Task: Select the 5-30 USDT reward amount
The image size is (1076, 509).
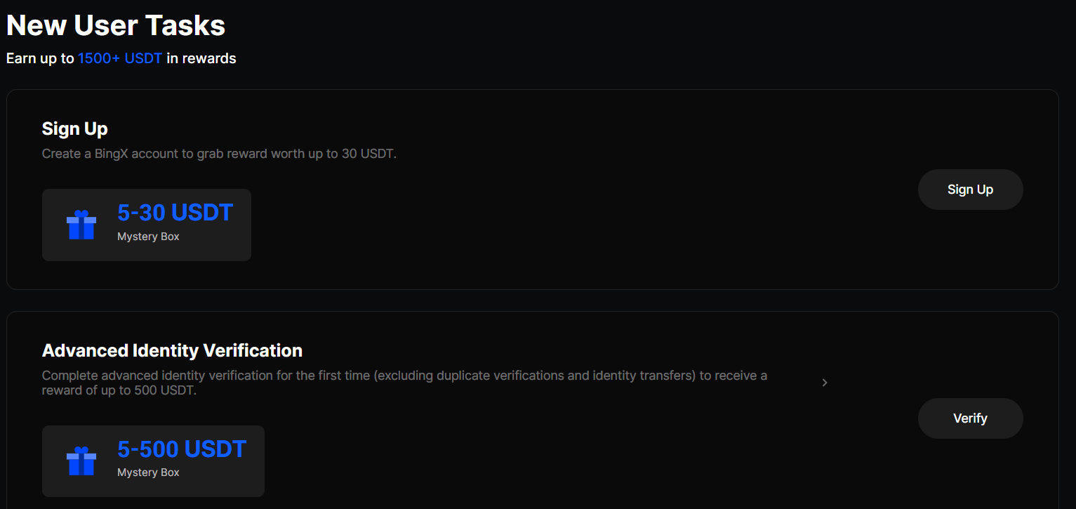Action: [175, 212]
